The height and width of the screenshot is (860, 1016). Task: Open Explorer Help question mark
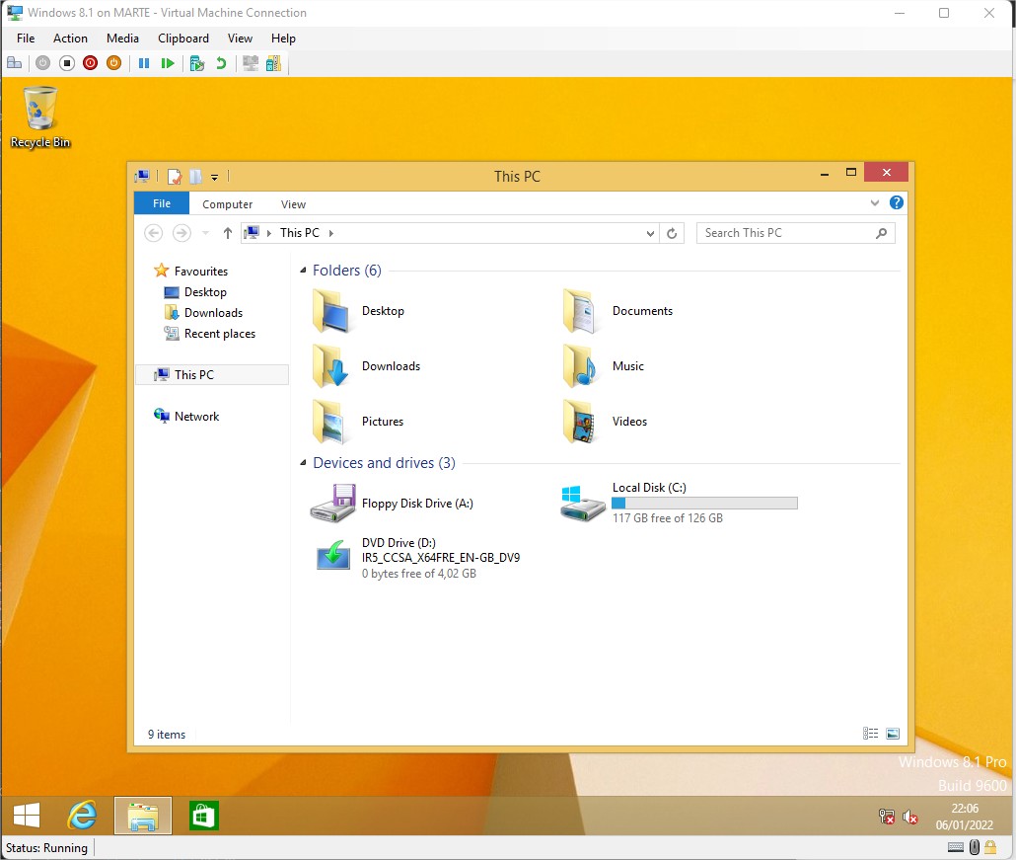(x=896, y=203)
